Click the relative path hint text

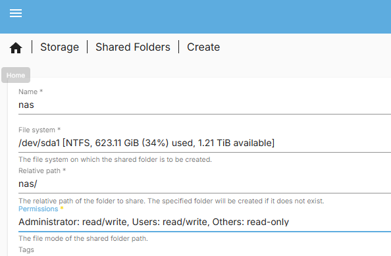pyautogui.click(x=171, y=201)
